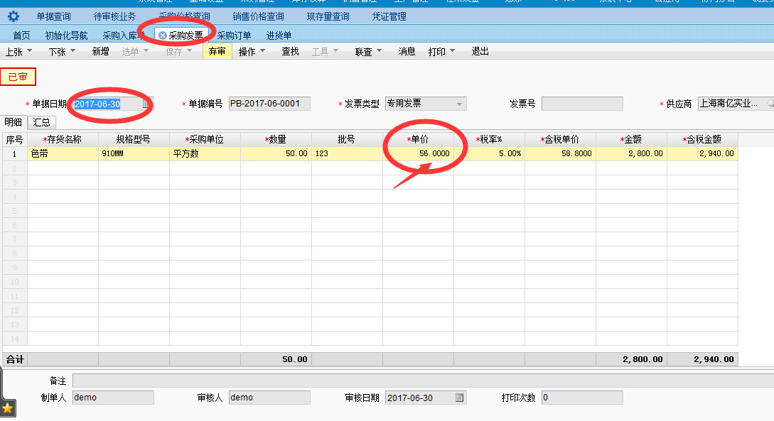Open the calendar picker for 单据日期
Image resolution: width=774 pixels, height=421 pixels.
[146, 104]
